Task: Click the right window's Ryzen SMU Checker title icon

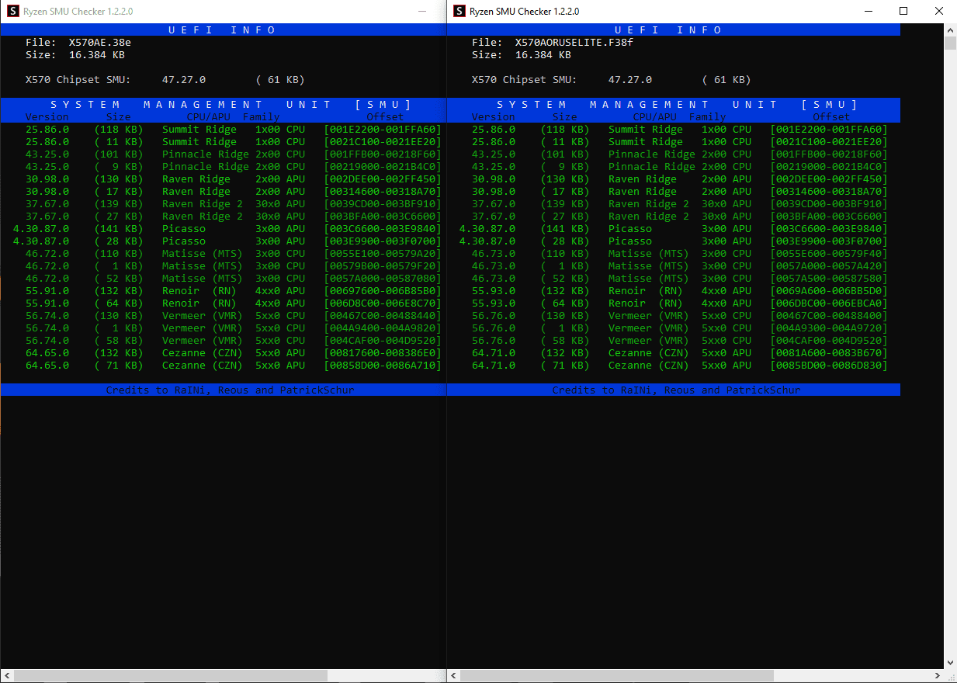Action: pos(459,12)
